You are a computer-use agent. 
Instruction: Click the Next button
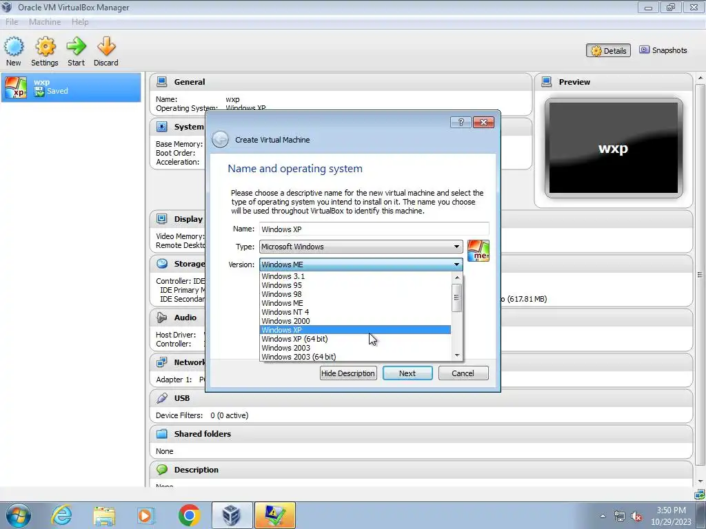(x=407, y=373)
